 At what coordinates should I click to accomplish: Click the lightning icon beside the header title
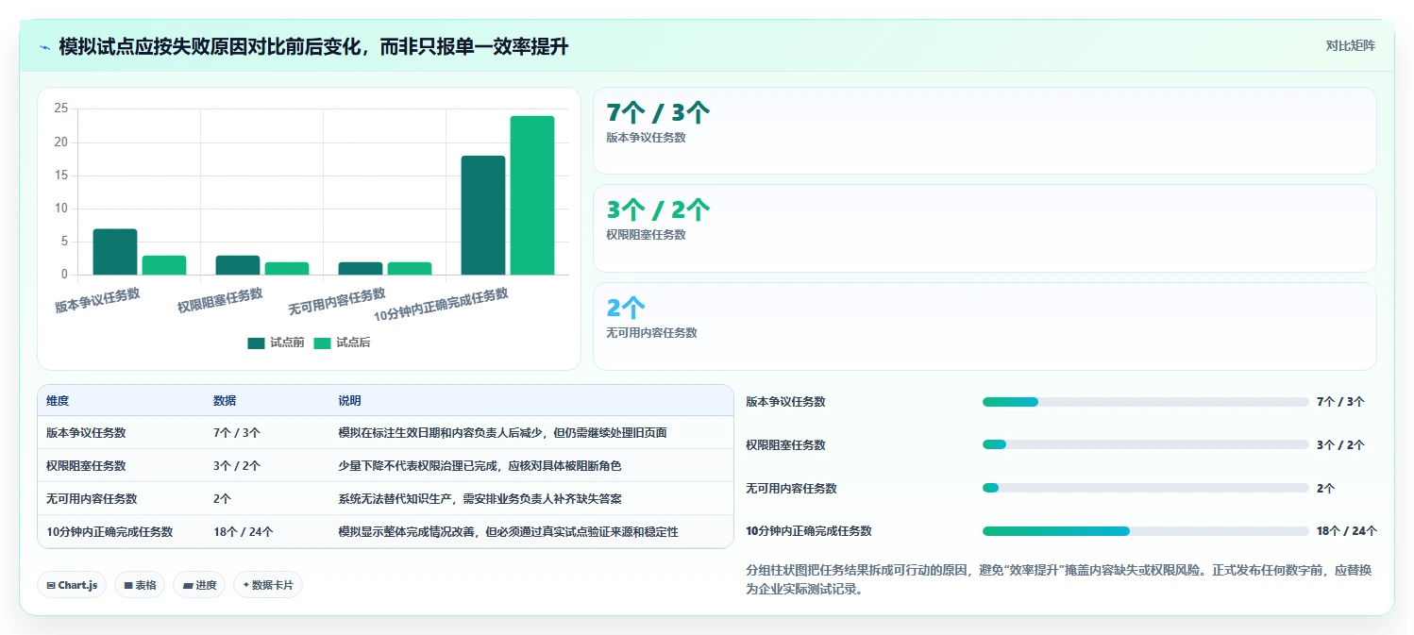[44, 46]
